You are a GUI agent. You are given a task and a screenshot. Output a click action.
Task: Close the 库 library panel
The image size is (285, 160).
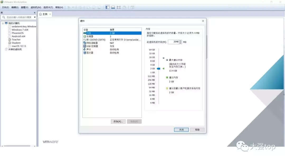(35, 13)
